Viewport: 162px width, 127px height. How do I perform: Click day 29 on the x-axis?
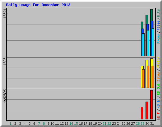(142, 124)
